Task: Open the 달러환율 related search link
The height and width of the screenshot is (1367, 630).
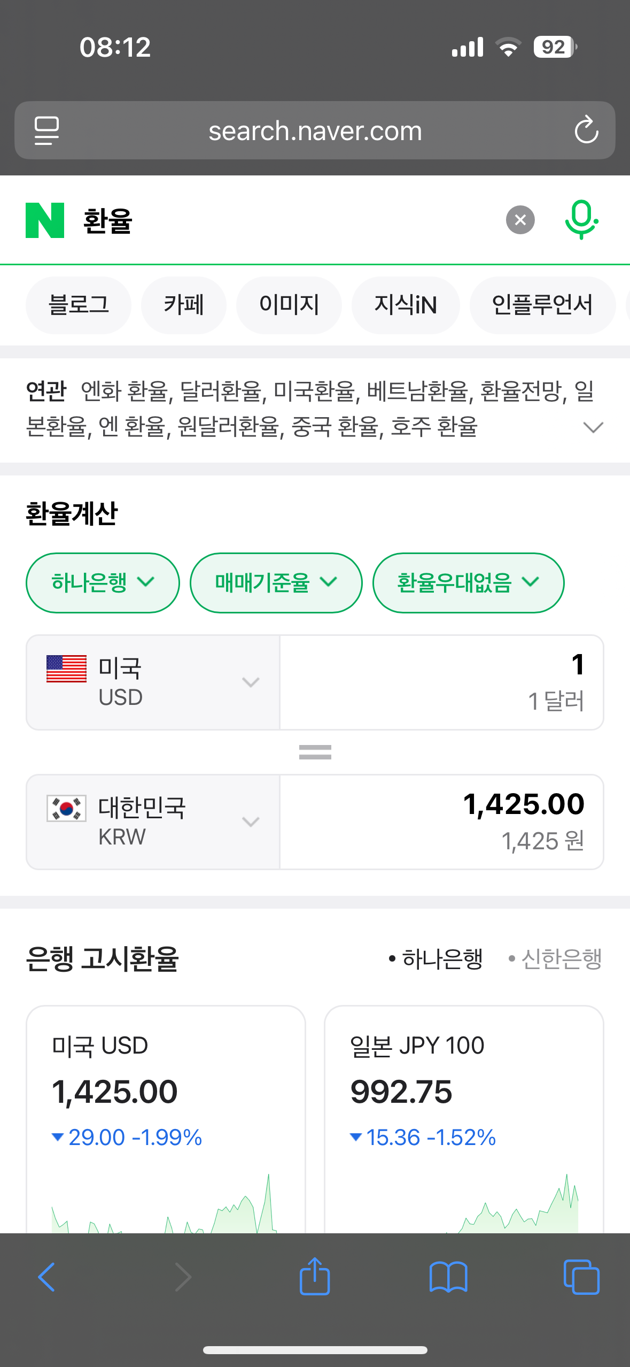Action: [x=221, y=391]
